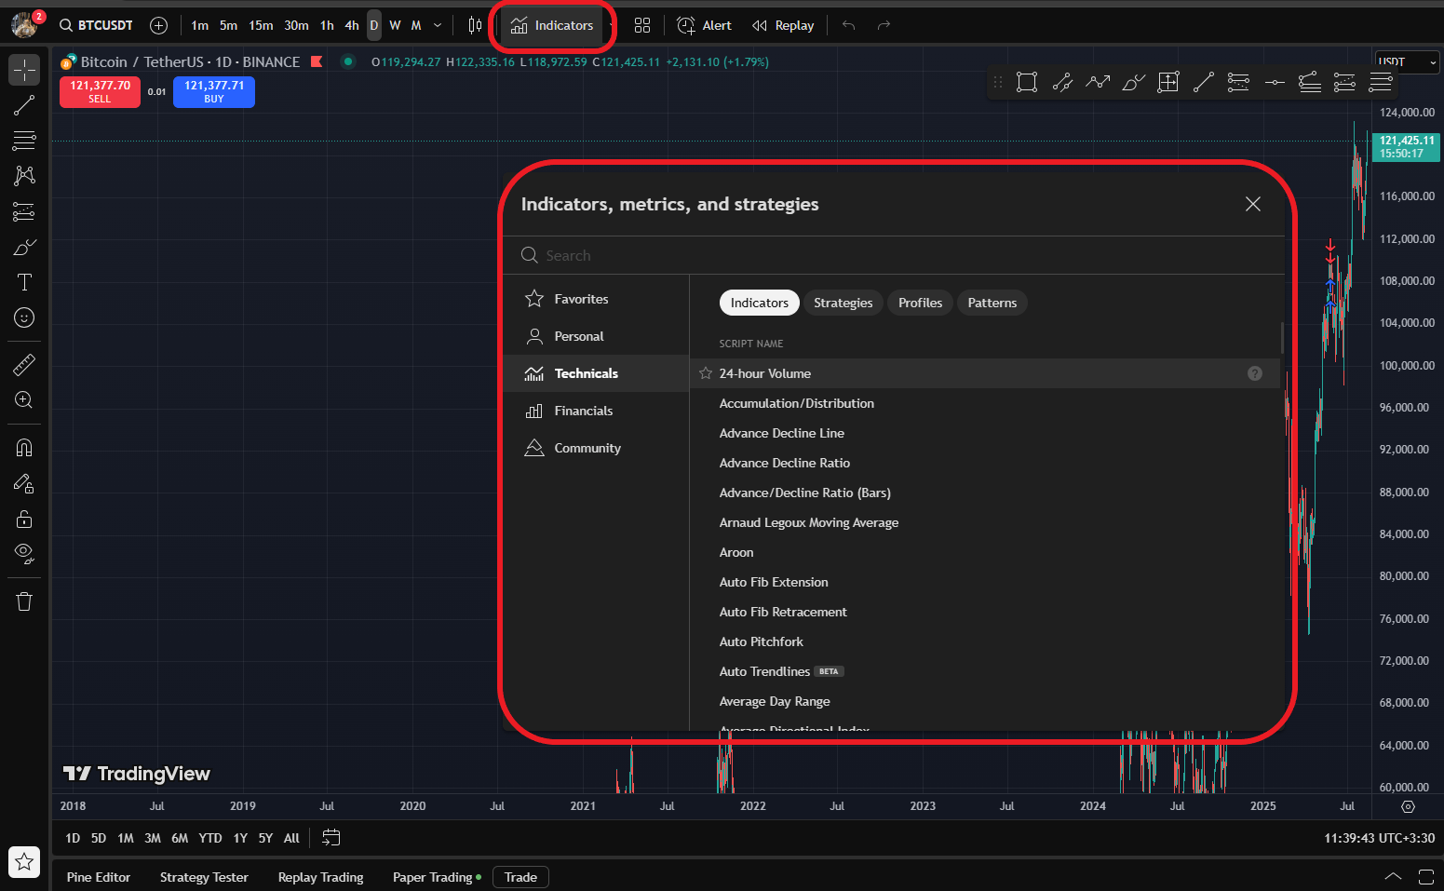Close the Indicators dialog
1444x891 pixels.
coord(1253,204)
